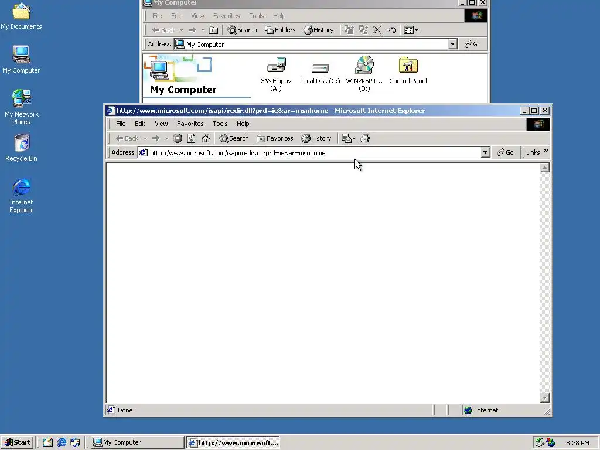
Task: Open the View menu in Internet Explorer
Action: [161, 124]
